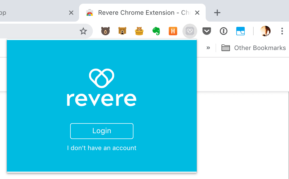The image size is (289, 179).
Task: Open the 1Password extension icon
Action: click(x=224, y=31)
